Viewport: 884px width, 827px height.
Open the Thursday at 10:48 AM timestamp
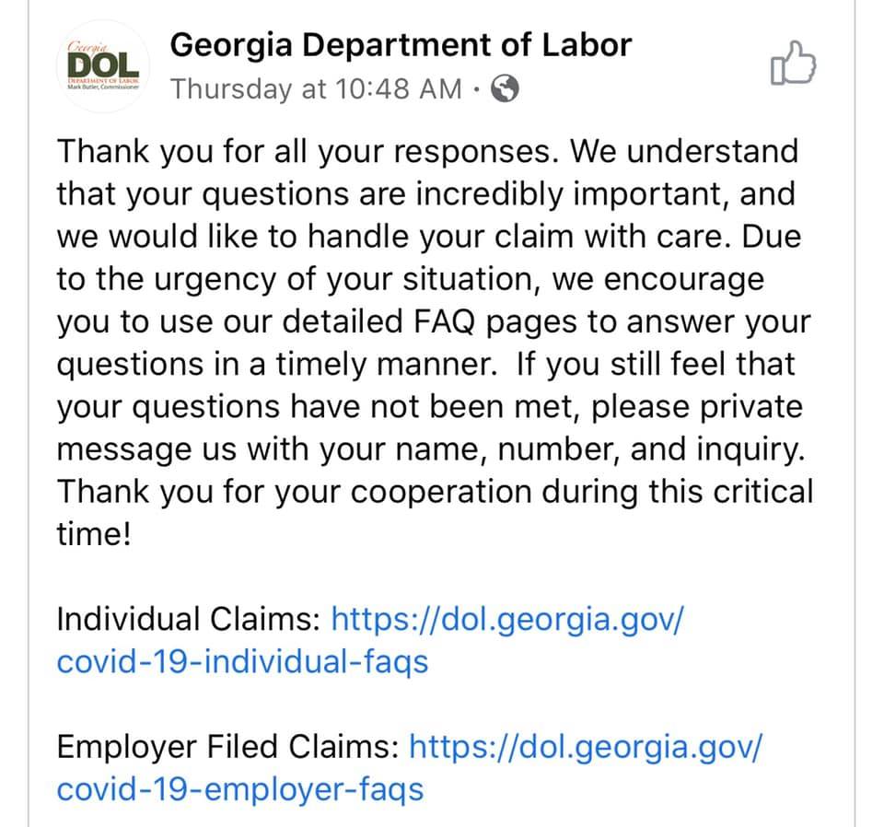tap(316, 89)
